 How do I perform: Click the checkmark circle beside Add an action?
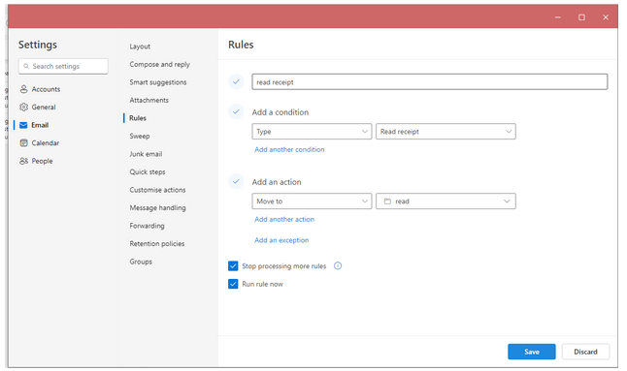pos(236,181)
